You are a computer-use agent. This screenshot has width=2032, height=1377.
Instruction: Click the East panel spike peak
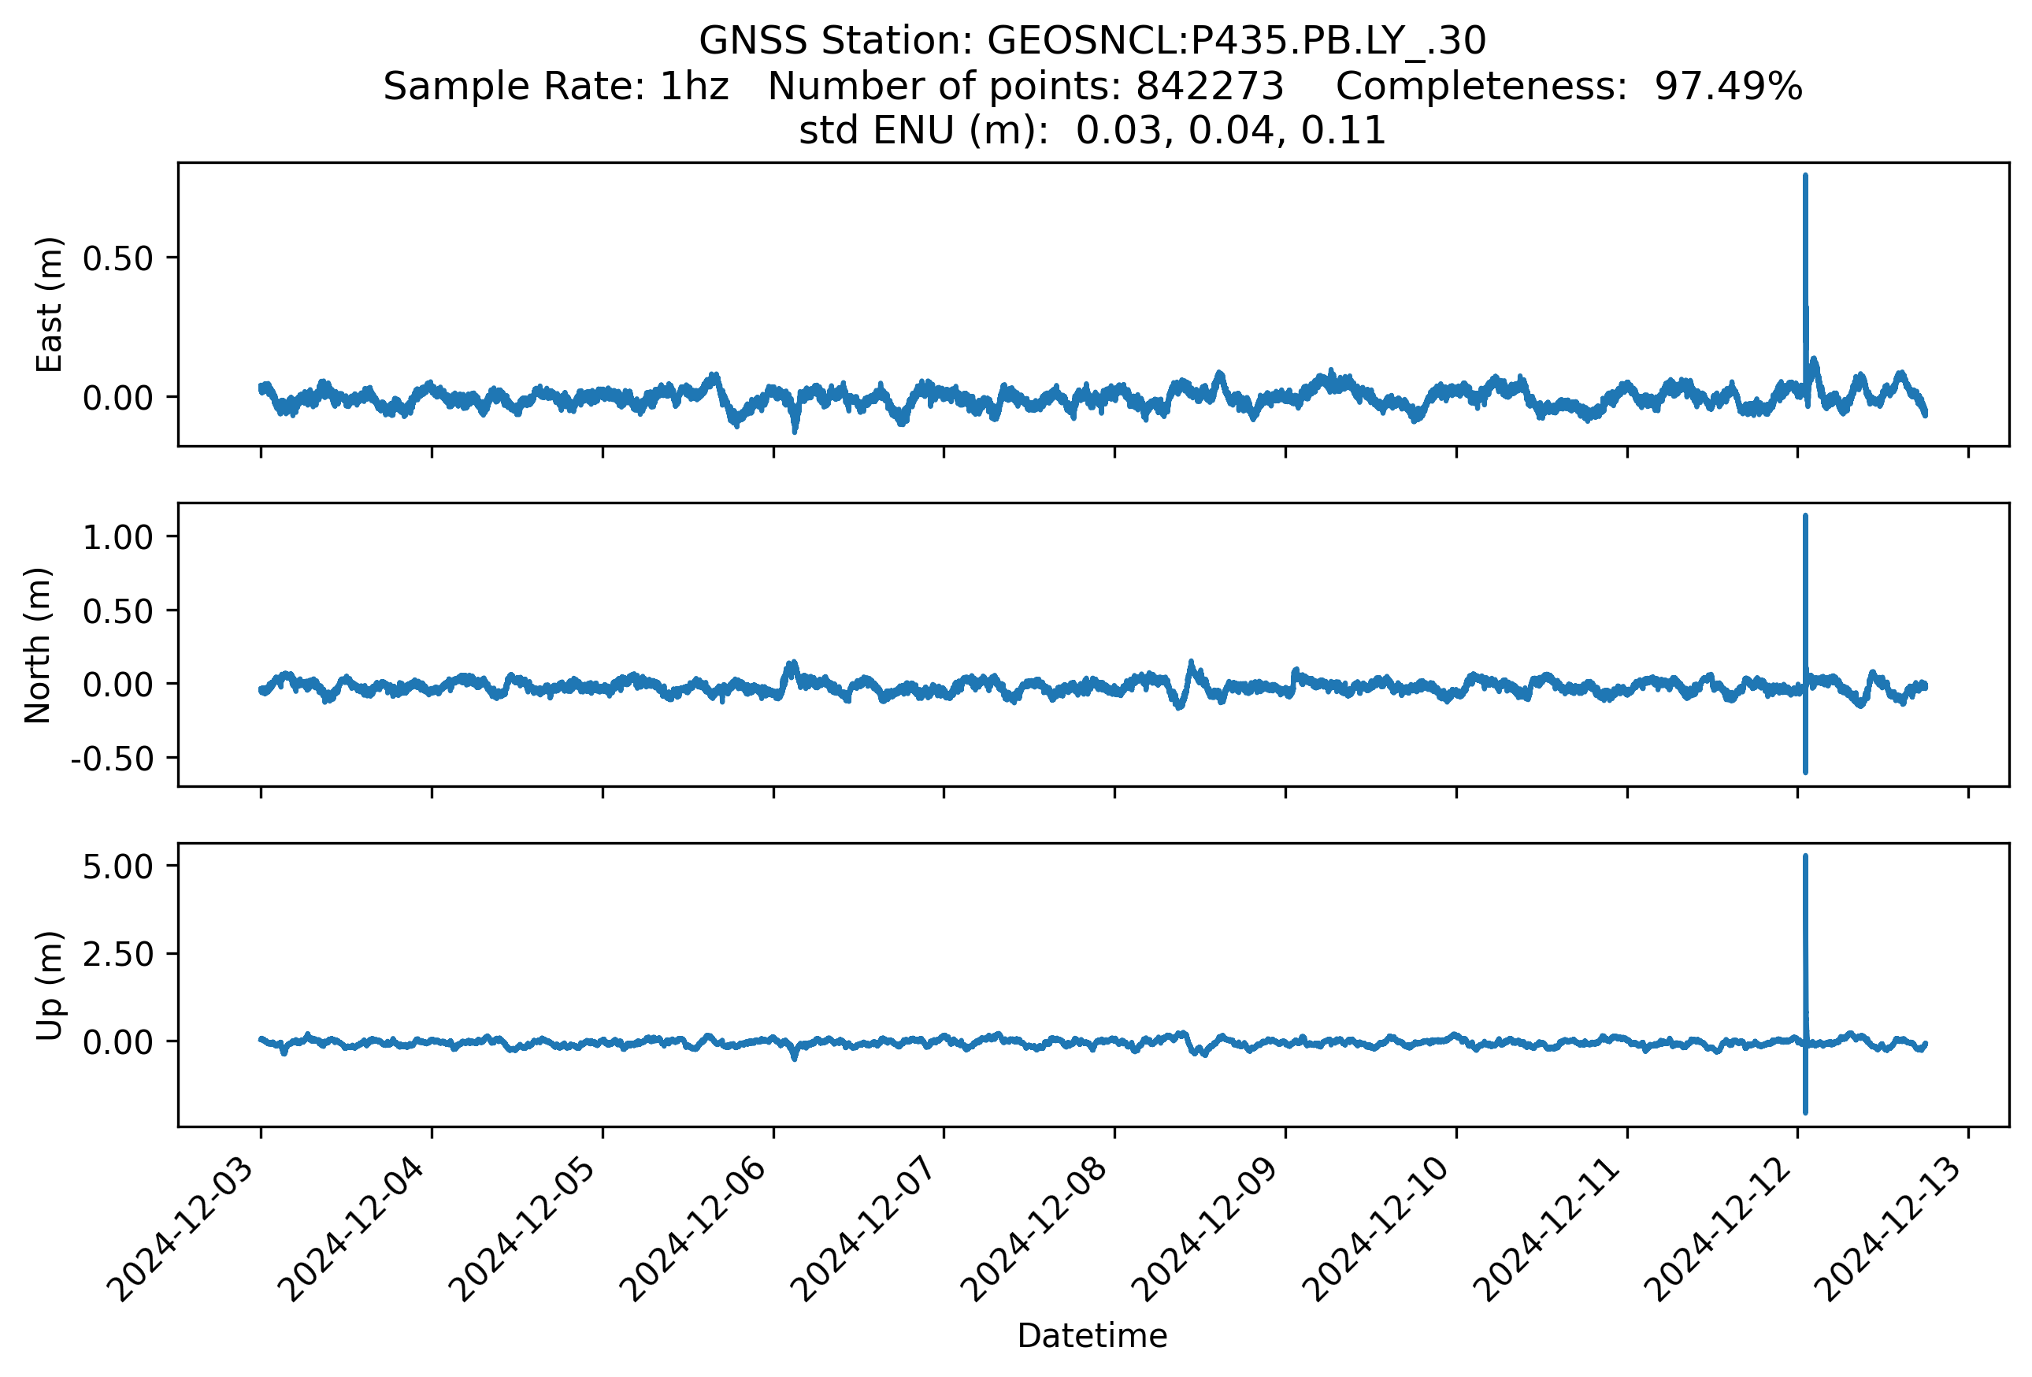pos(1805,177)
